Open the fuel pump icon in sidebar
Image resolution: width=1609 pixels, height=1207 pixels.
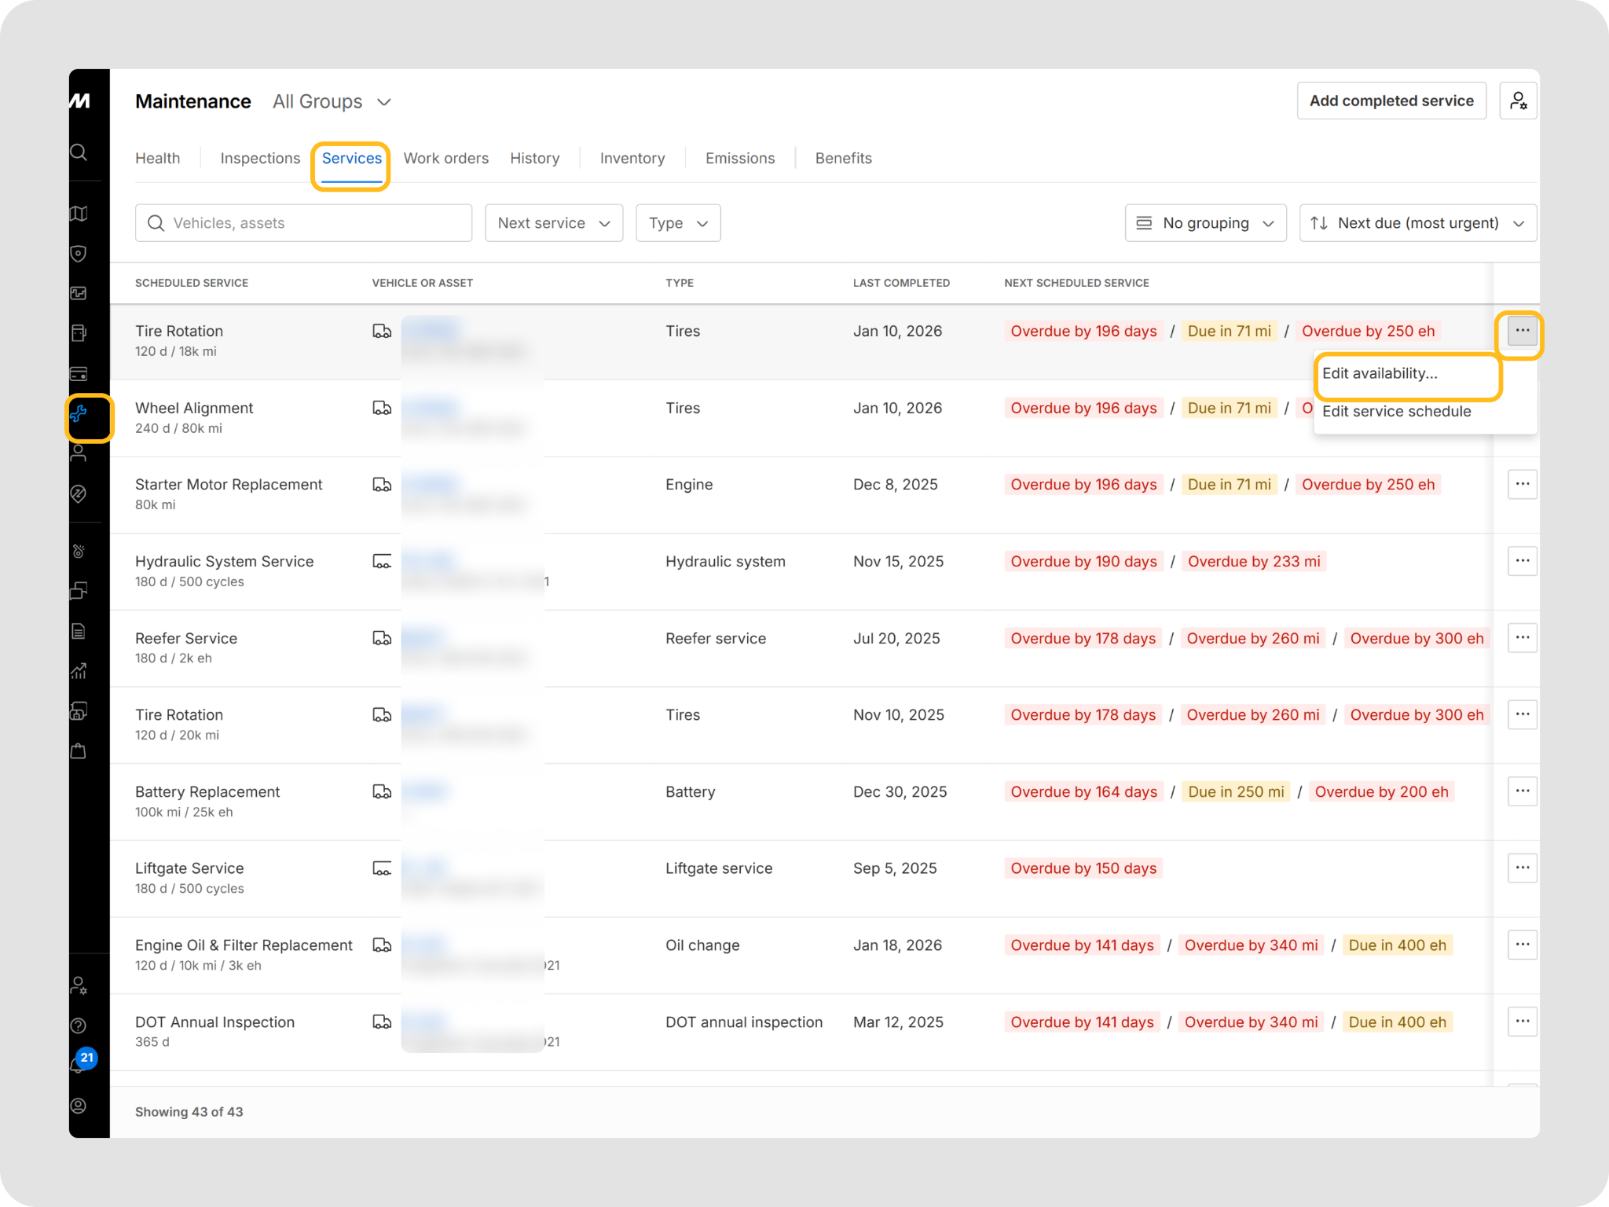79,333
